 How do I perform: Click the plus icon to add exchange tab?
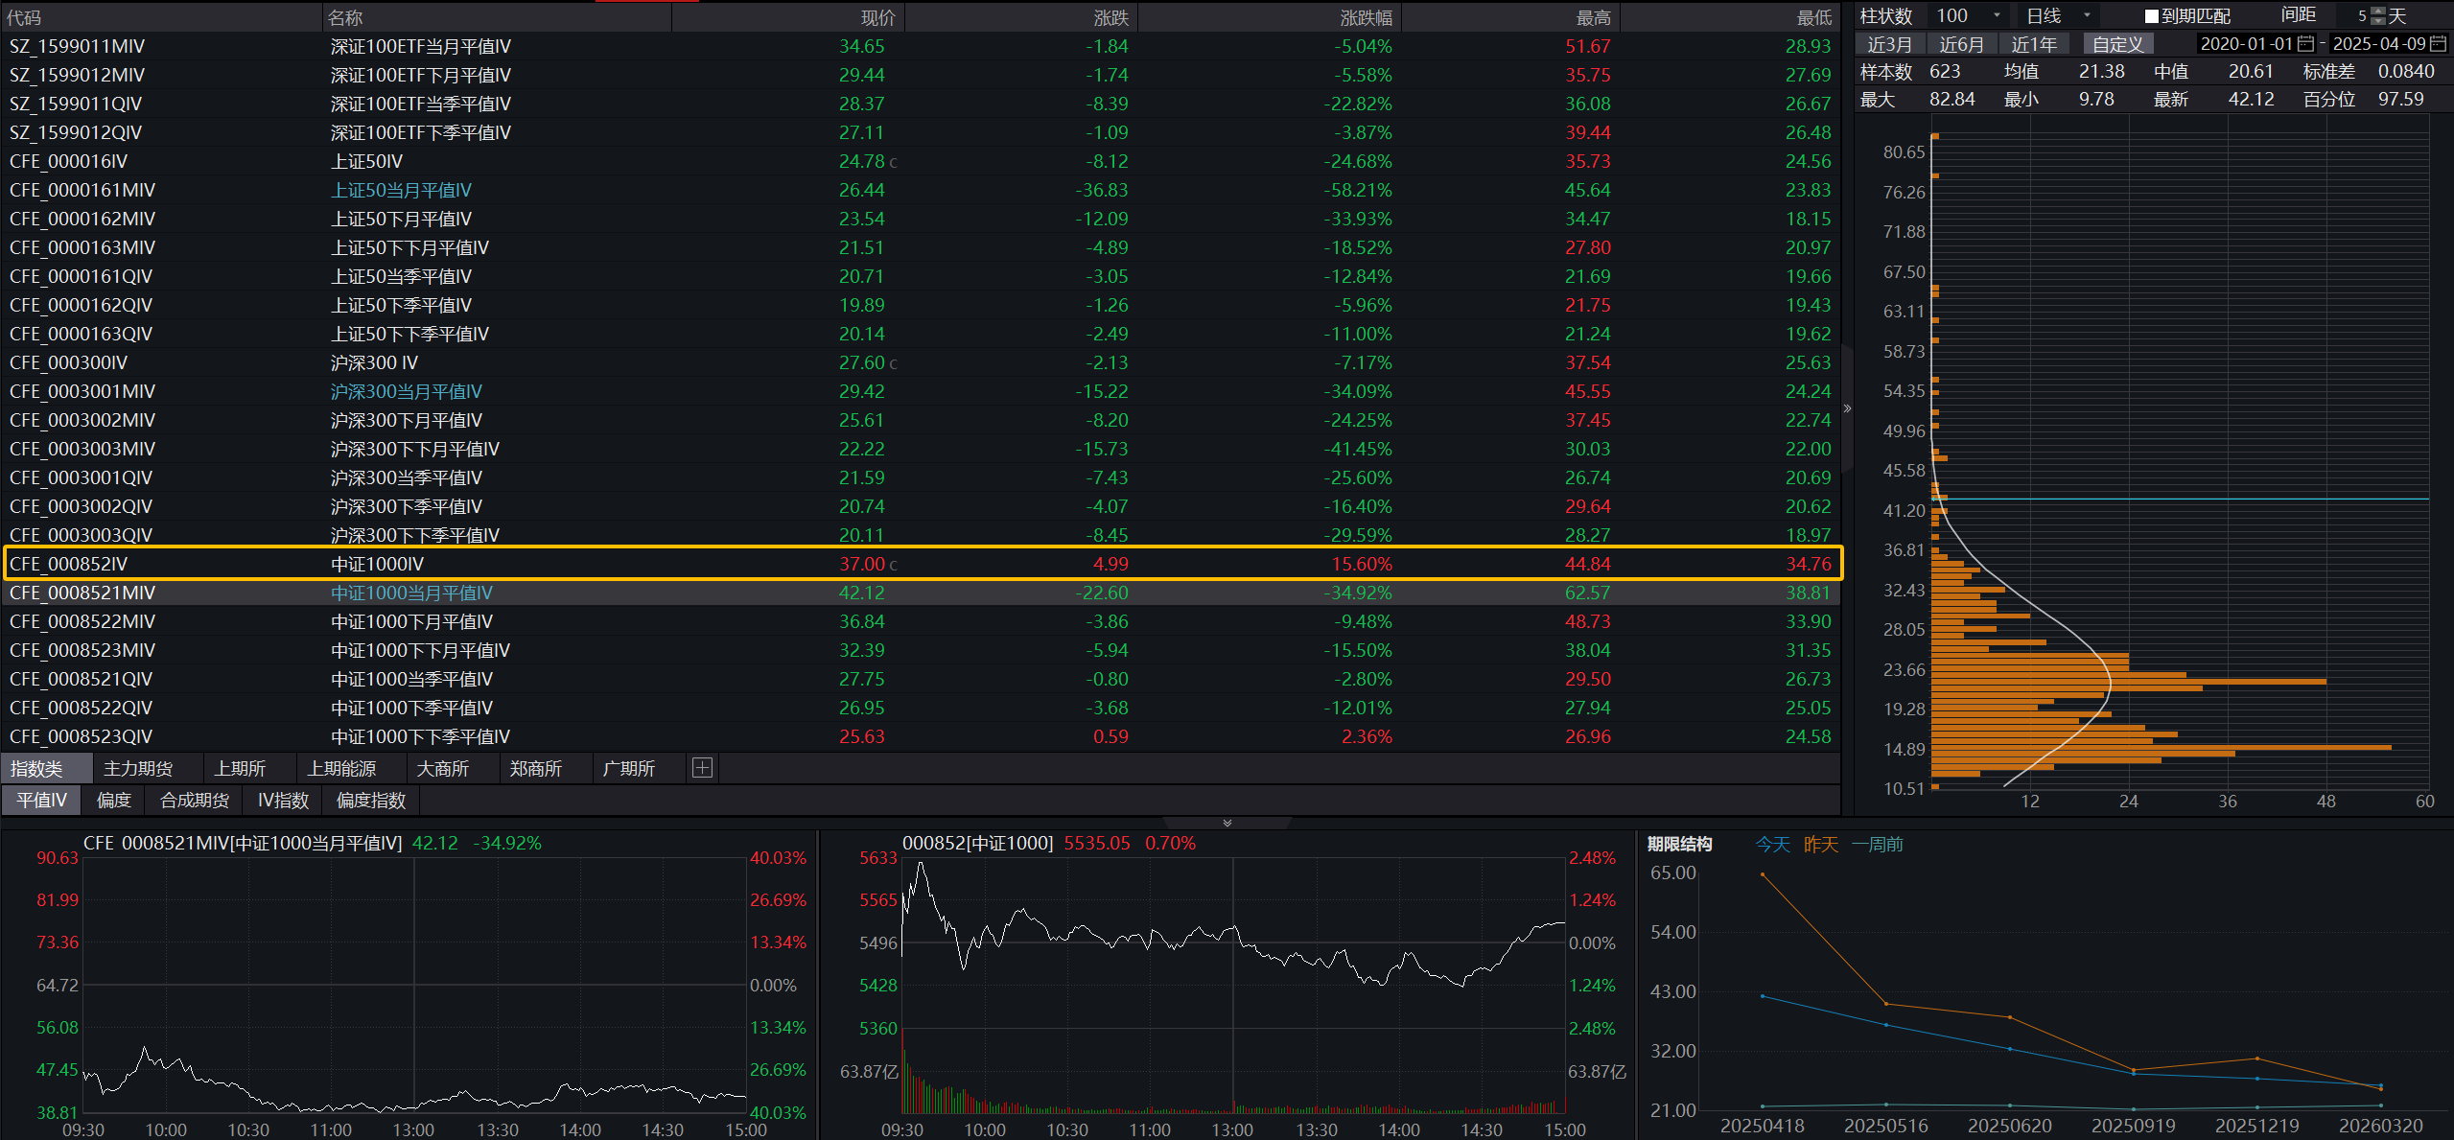702,768
